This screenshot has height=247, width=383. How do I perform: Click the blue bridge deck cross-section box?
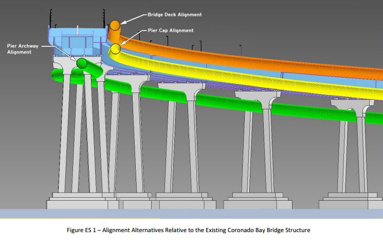coord(77,40)
